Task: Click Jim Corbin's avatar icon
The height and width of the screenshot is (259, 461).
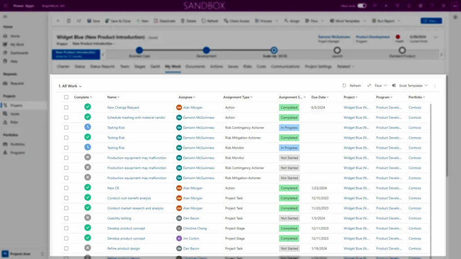Action: (x=179, y=238)
